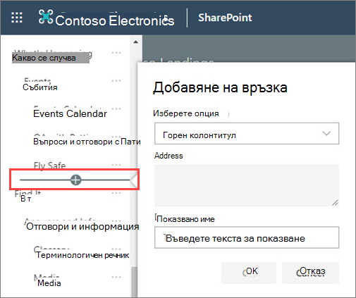The image size is (356, 298).
Task: Click the Показвано име text field
Action: (x=247, y=237)
